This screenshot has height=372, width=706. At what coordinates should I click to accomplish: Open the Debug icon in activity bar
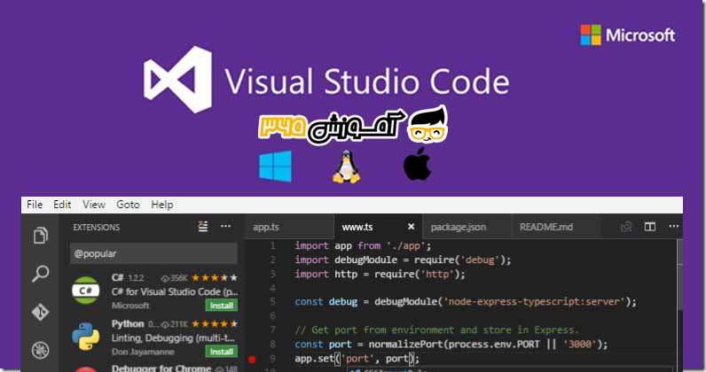click(x=41, y=350)
